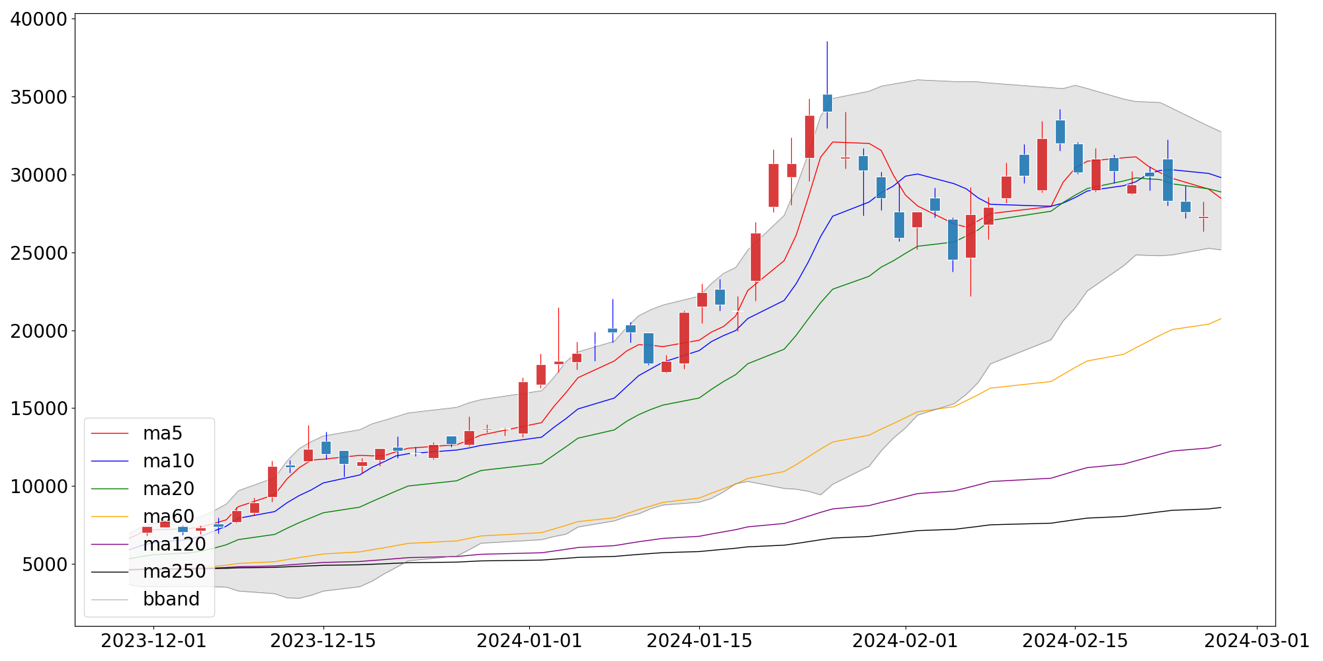Click the ma10 legend label
Viewport: 1323px width, 661px height.
click(169, 461)
